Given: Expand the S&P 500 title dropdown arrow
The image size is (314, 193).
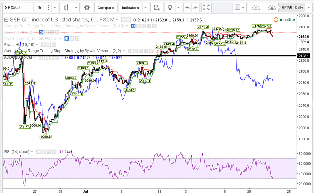Looking at the screenshot, I should [x=117, y=20].
